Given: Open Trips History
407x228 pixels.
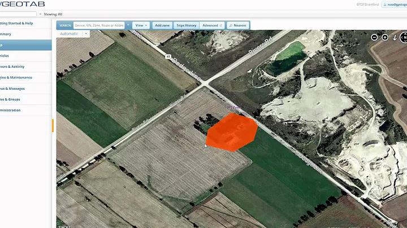Looking at the screenshot, I should click(186, 25).
